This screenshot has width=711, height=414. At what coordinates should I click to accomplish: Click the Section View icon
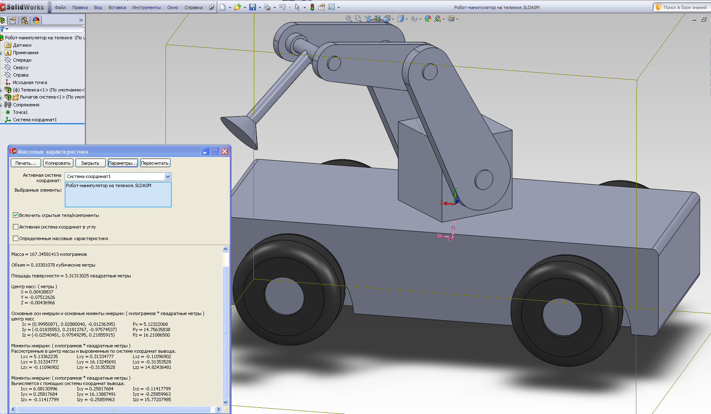(377, 19)
